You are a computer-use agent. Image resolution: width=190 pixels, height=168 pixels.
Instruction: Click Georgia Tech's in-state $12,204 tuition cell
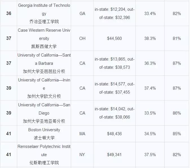pos(114,14)
